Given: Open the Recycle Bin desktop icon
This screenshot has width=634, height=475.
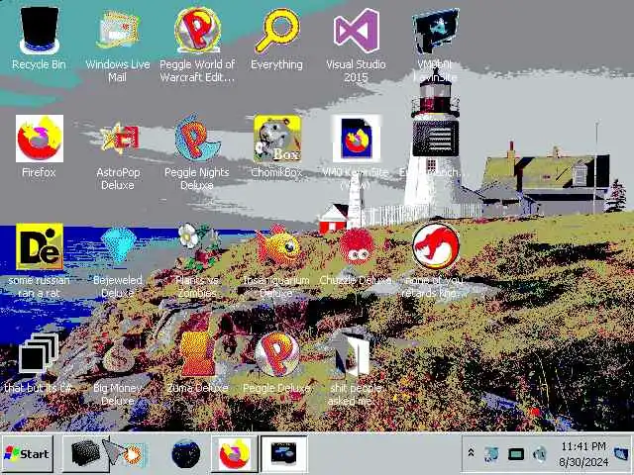Looking at the screenshot, I should click(40, 32).
